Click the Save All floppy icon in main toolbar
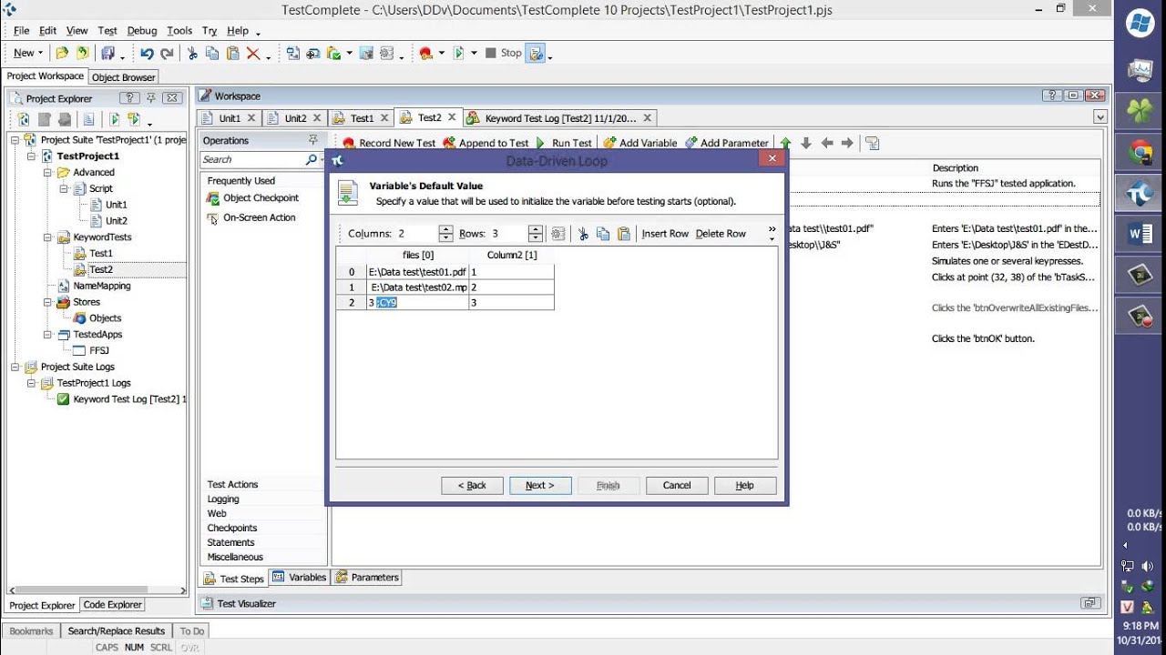This screenshot has height=655, width=1166. click(108, 54)
